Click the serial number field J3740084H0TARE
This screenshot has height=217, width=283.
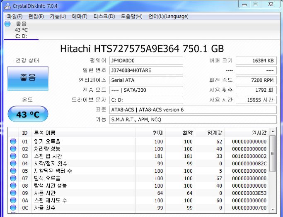[x=146, y=70]
